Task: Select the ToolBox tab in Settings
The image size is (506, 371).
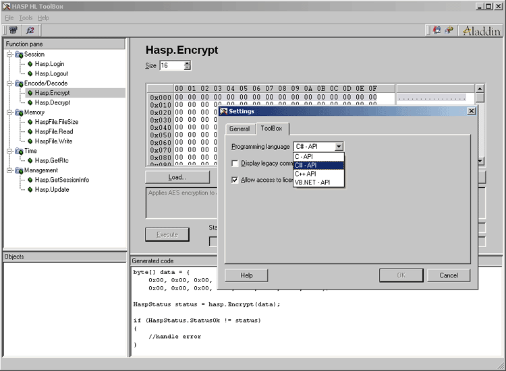Action: (271, 128)
